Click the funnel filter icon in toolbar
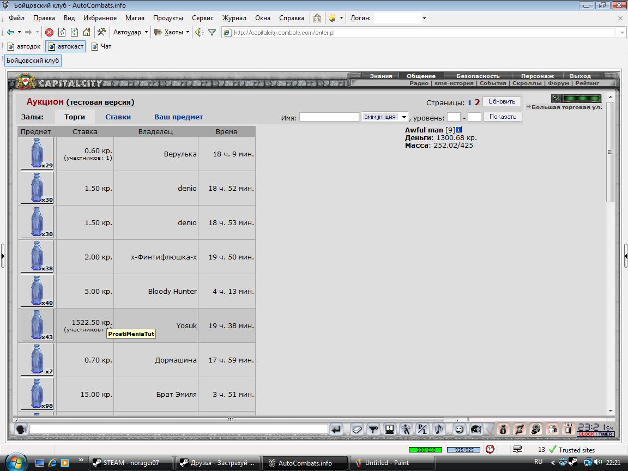628x471 pixels. [212, 33]
